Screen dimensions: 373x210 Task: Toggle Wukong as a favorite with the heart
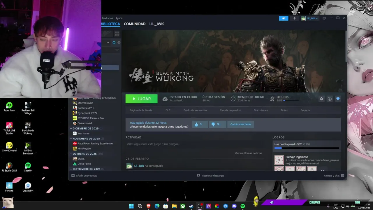pos(338,99)
